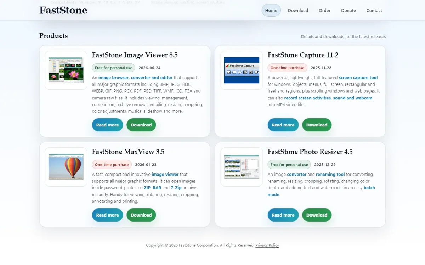
Task: Open the Photo Resizer screenshot thumbnail
Action: pyautogui.click(x=242, y=167)
